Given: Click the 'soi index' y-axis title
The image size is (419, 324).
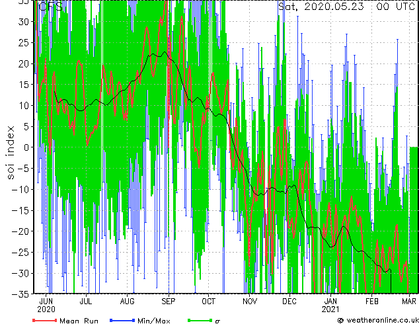Looking at the screenshot, I should click(x=11, y=153).
